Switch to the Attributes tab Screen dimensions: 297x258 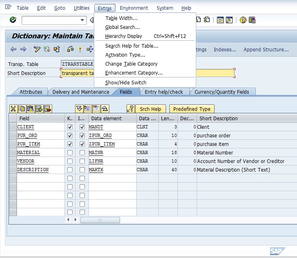click(x=31, y=92)
